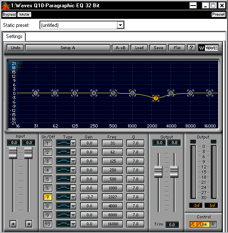The height and width of the screenshot is (233, 228).
Task: Open filter type dropdown for band 9
Action: pyautogui.click(x=73, y=215)
